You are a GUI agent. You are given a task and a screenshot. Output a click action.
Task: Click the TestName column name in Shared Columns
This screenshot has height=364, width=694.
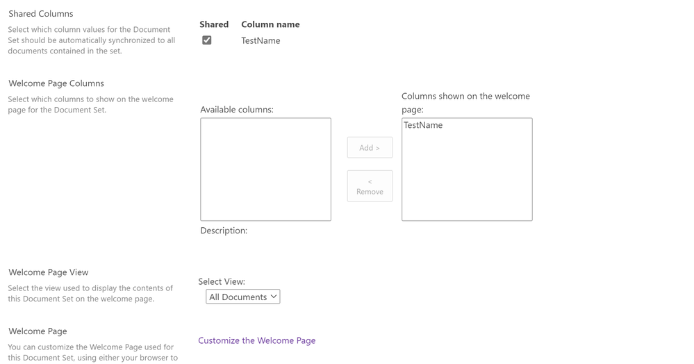click(x=261, y=40)
